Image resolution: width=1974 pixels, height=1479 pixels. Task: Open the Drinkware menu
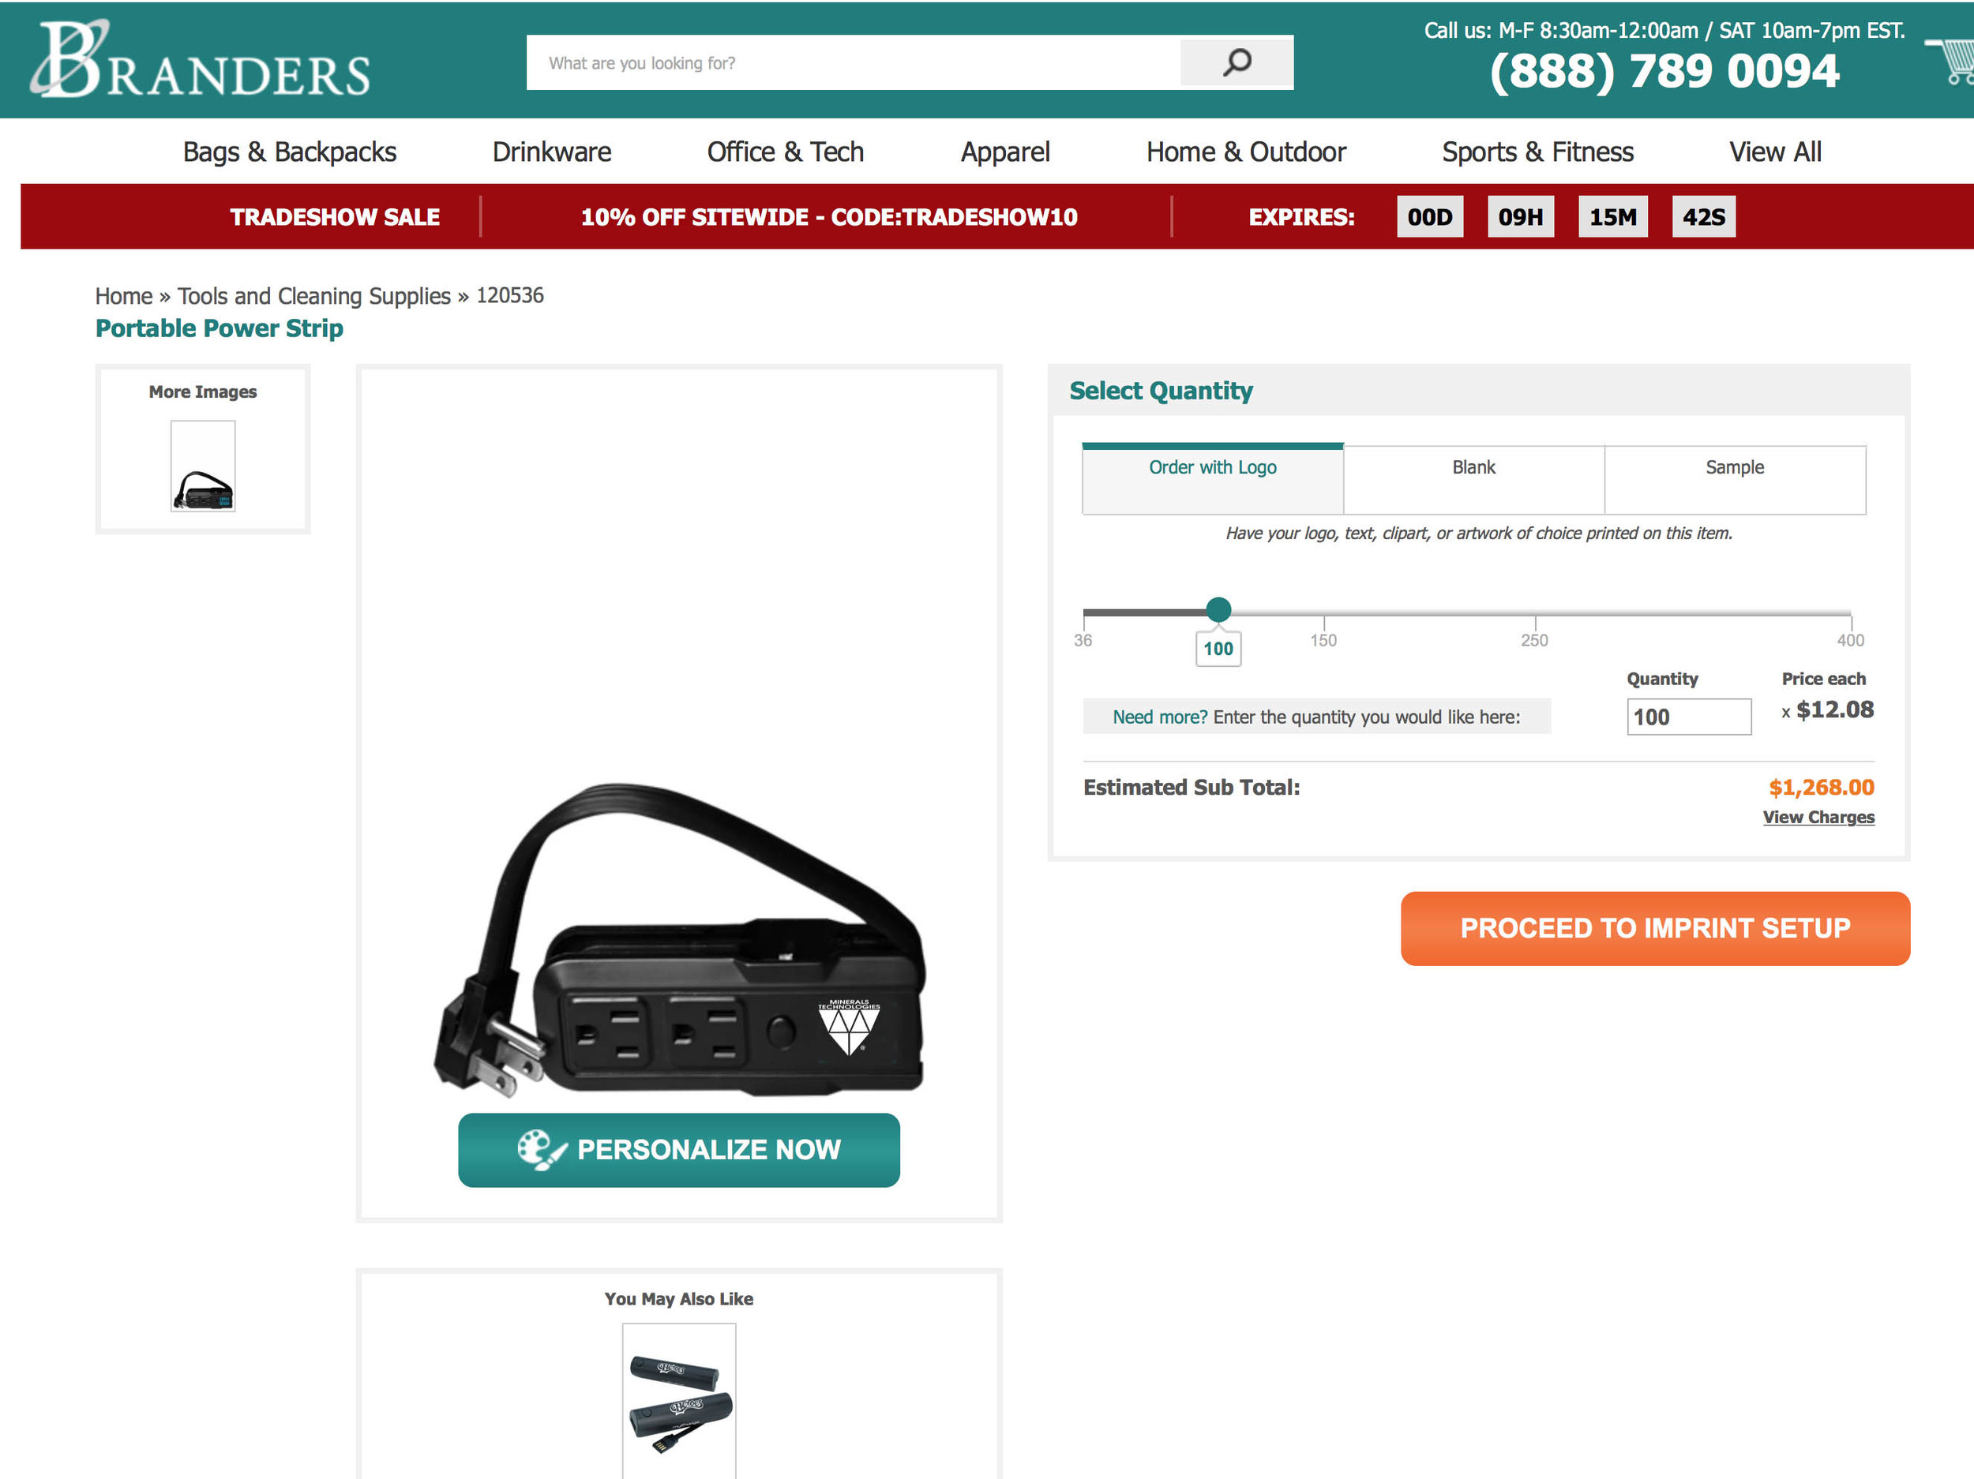[x=551, y=152]
